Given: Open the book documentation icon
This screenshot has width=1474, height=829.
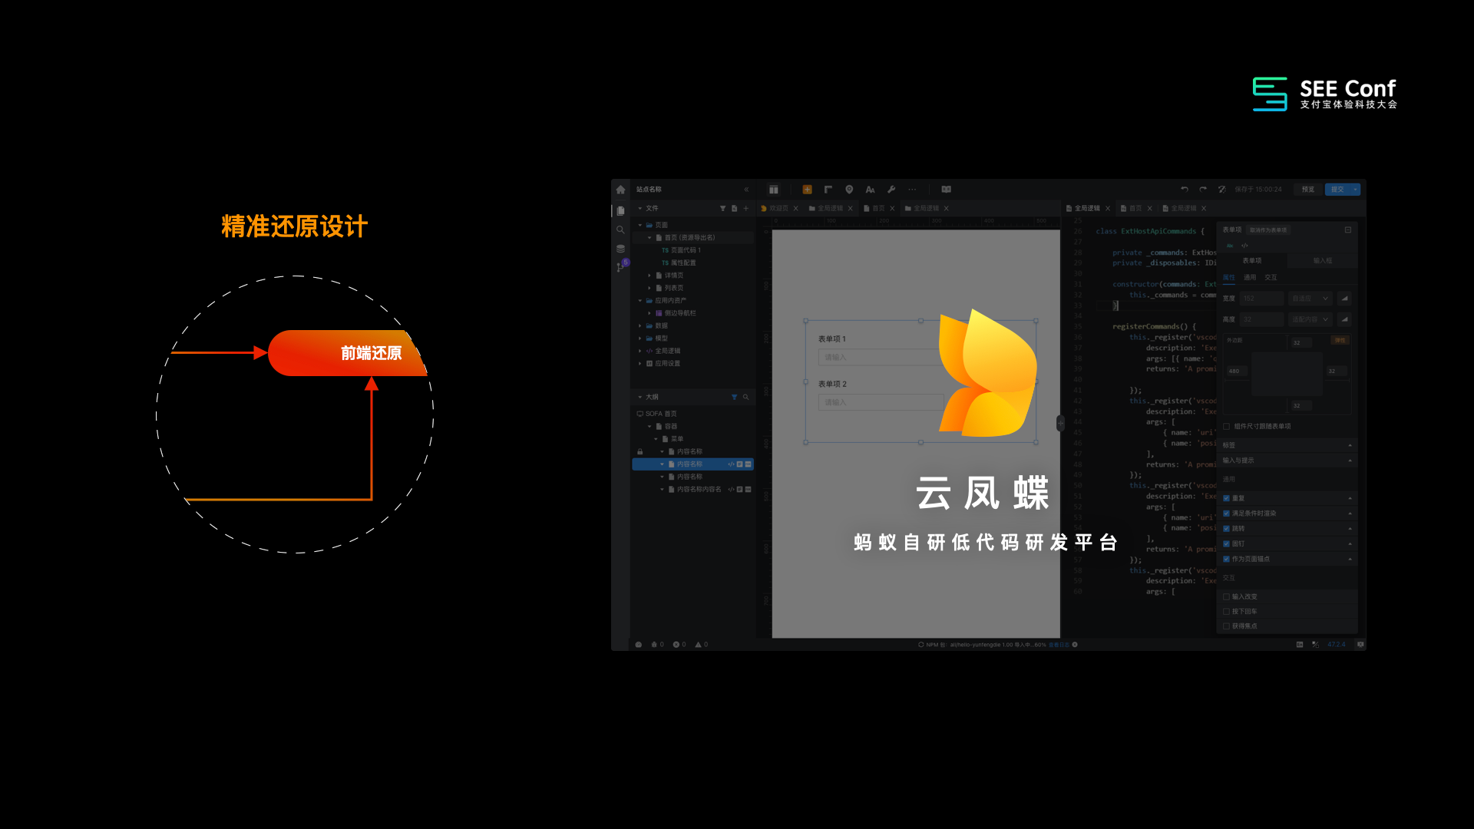Looking at the screenshot, I should point(947,190).
